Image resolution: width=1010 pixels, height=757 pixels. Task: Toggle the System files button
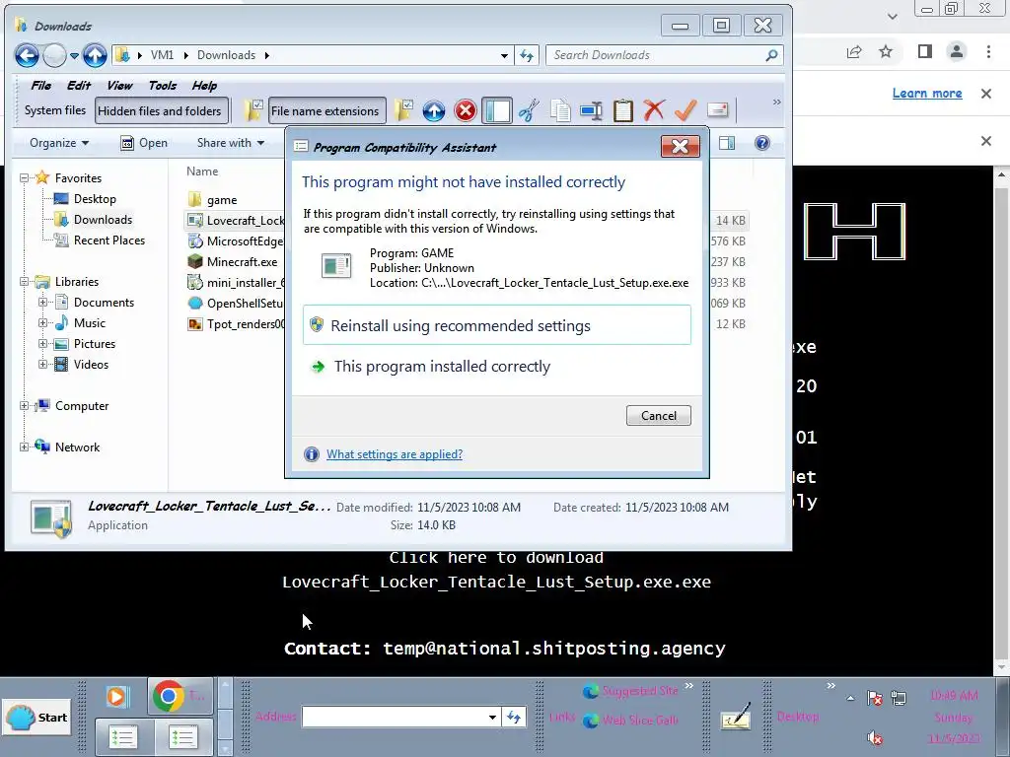pyautogui.click(x=55, y=110)
